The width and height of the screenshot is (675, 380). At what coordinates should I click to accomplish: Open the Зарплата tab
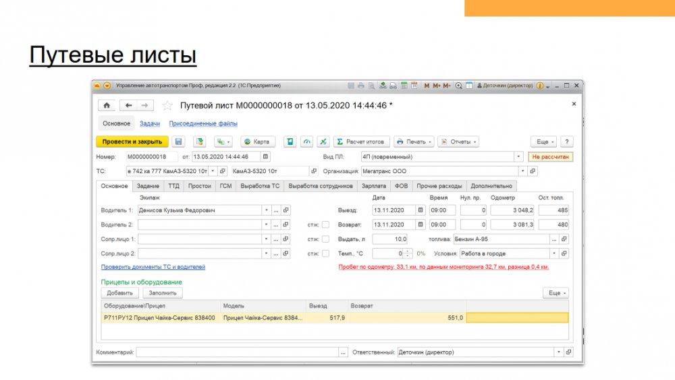click(374, 186)
